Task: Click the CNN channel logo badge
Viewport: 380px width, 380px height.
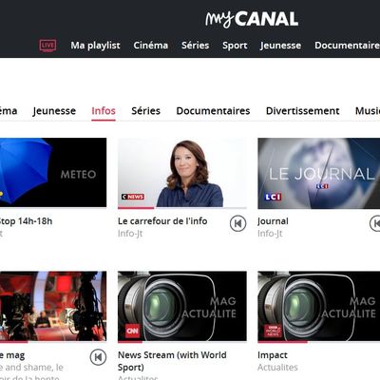Action: [x=132, y=332]
